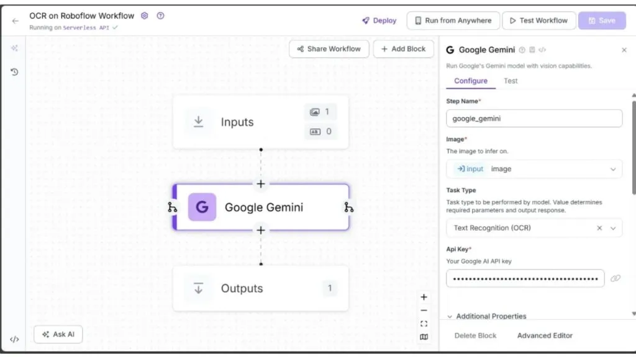Click the Add Block button
The width and height of the screenshot is (636, 357).
tap(404, 49)
